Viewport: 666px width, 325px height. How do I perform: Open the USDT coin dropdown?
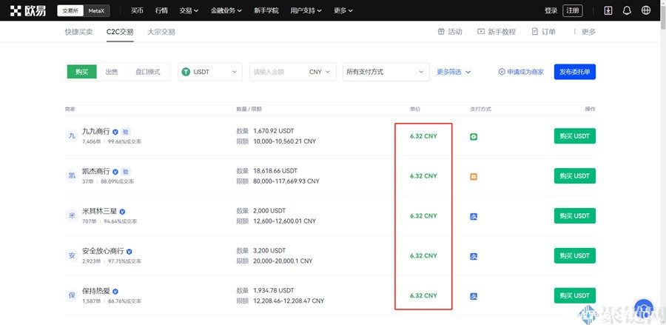210,72
